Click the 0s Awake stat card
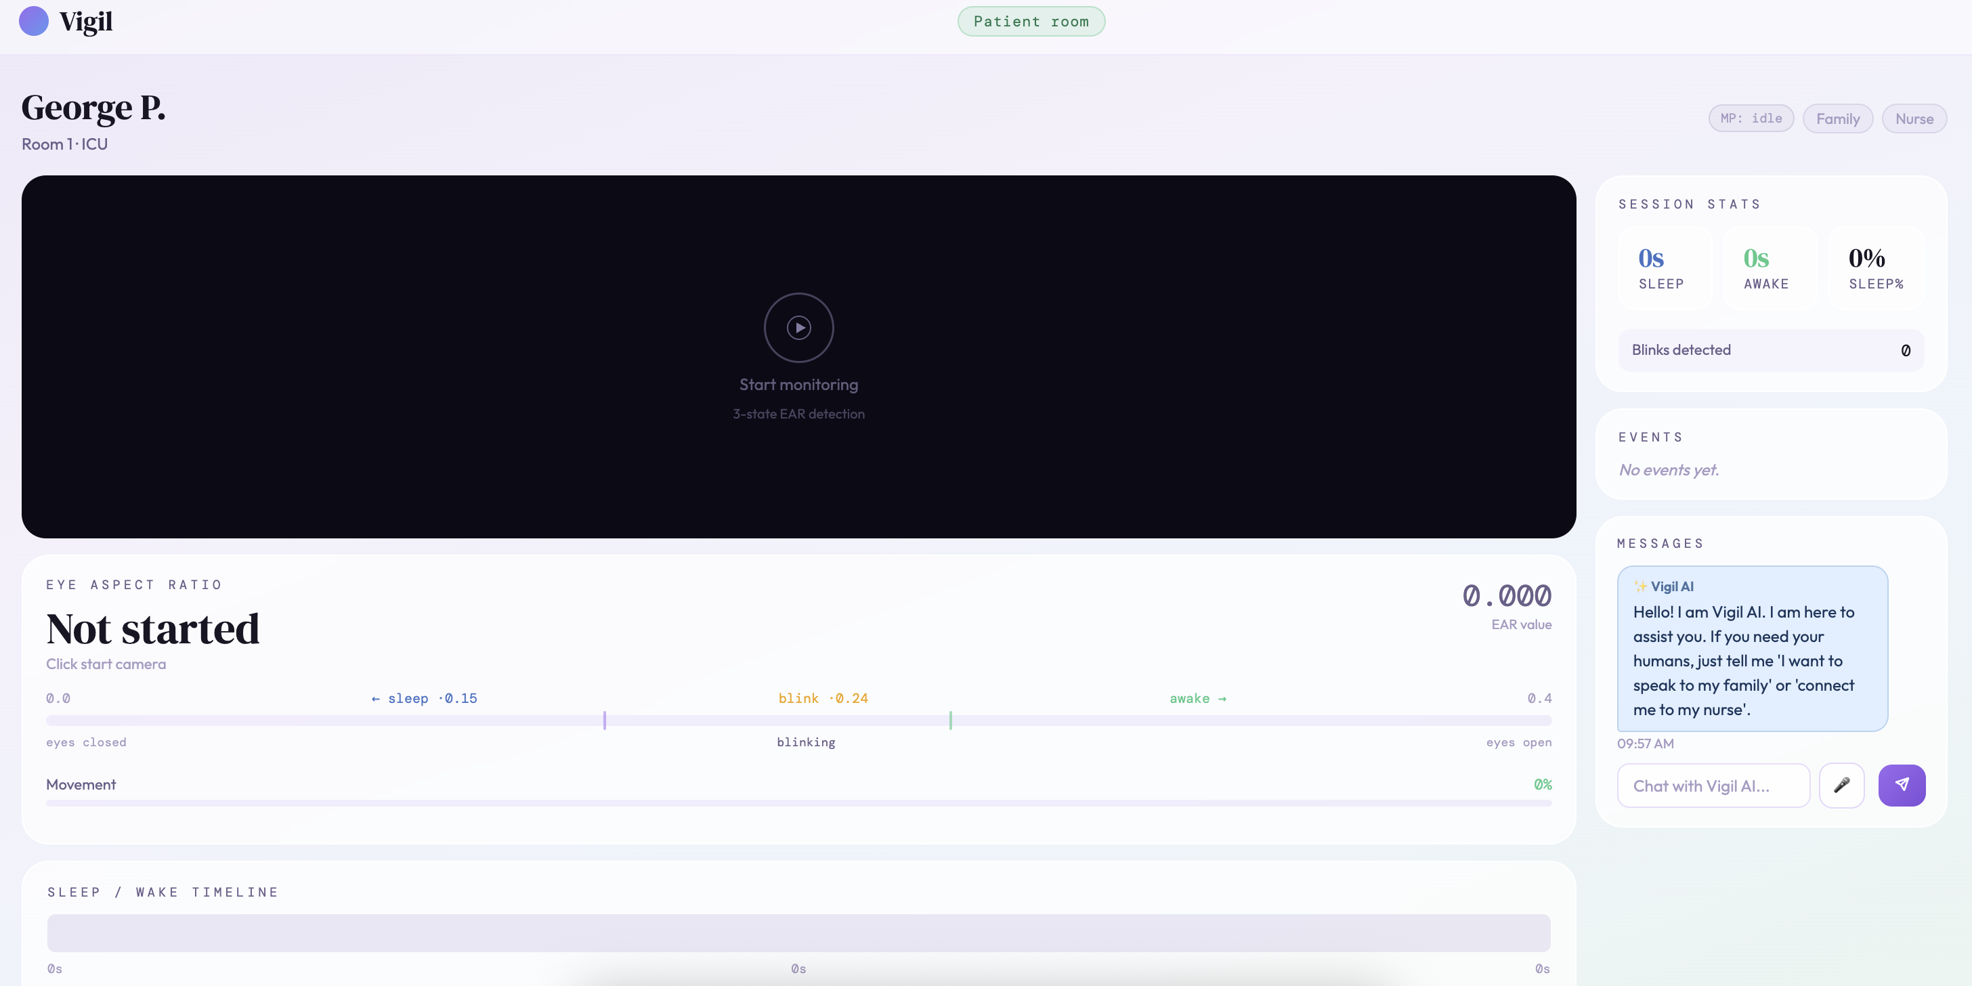 click(x=1770, y=268)
